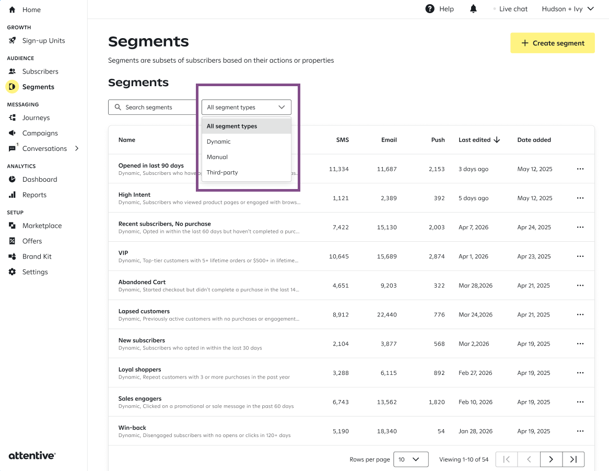
Task: Jump to last page of segments
Action: (x=573, y=460)
